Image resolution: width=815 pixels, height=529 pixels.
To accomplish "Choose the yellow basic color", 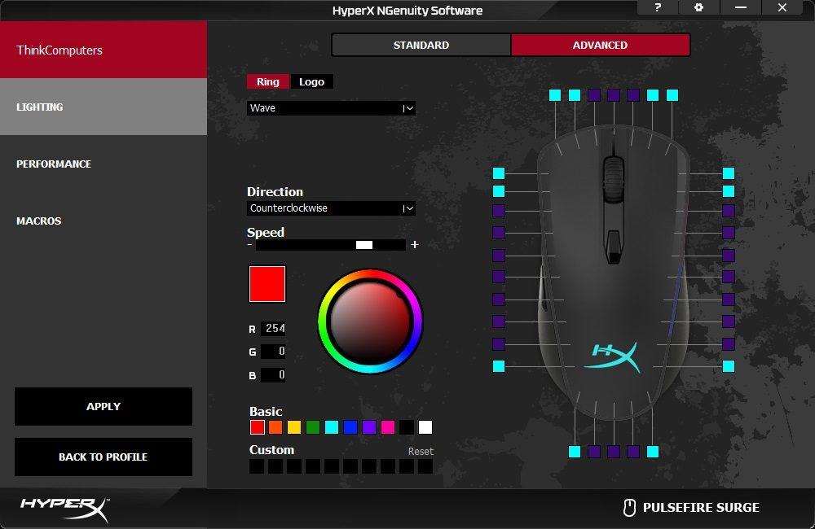I will coord(294,427).
